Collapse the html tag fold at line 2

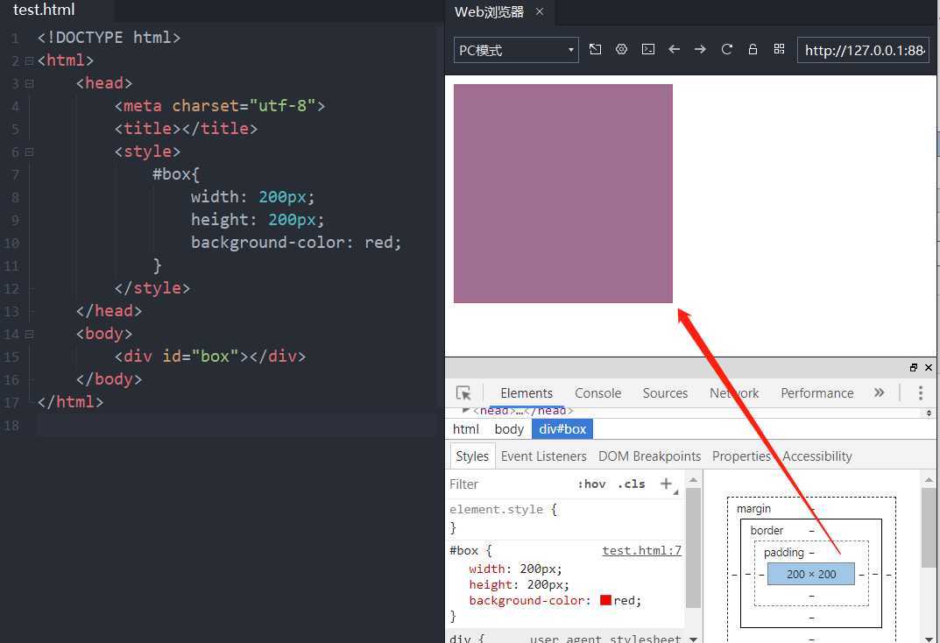tap(29, 61)
